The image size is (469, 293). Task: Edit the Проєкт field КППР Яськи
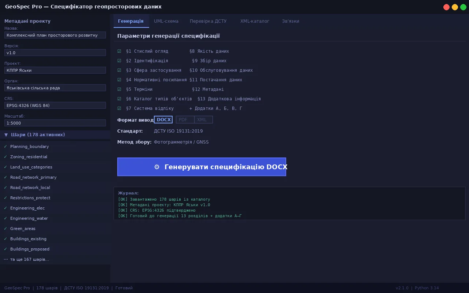click(x=55, y=70)
